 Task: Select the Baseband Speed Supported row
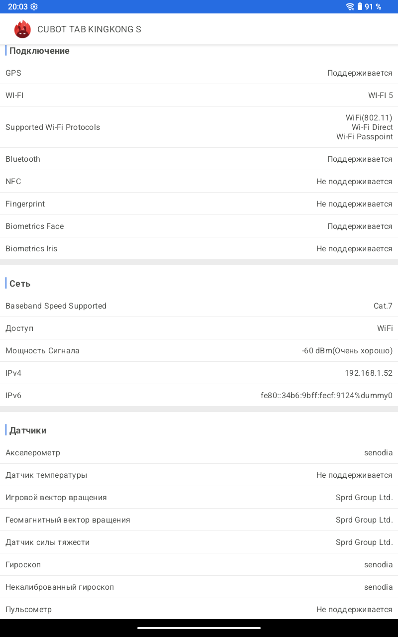[199, 306]
